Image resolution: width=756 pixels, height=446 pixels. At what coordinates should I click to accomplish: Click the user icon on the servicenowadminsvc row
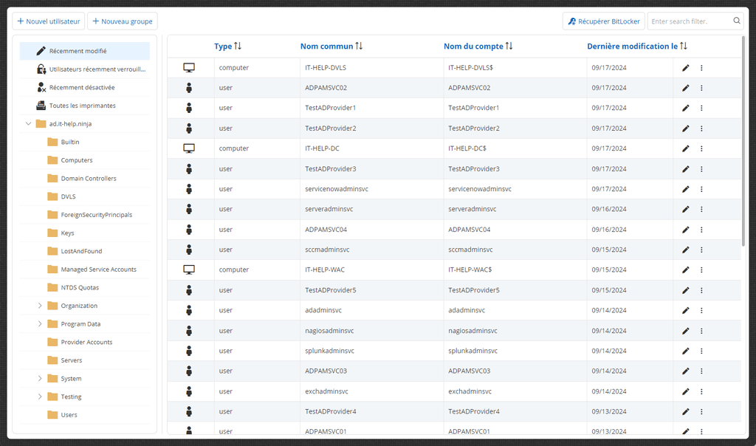click(189, 188)
